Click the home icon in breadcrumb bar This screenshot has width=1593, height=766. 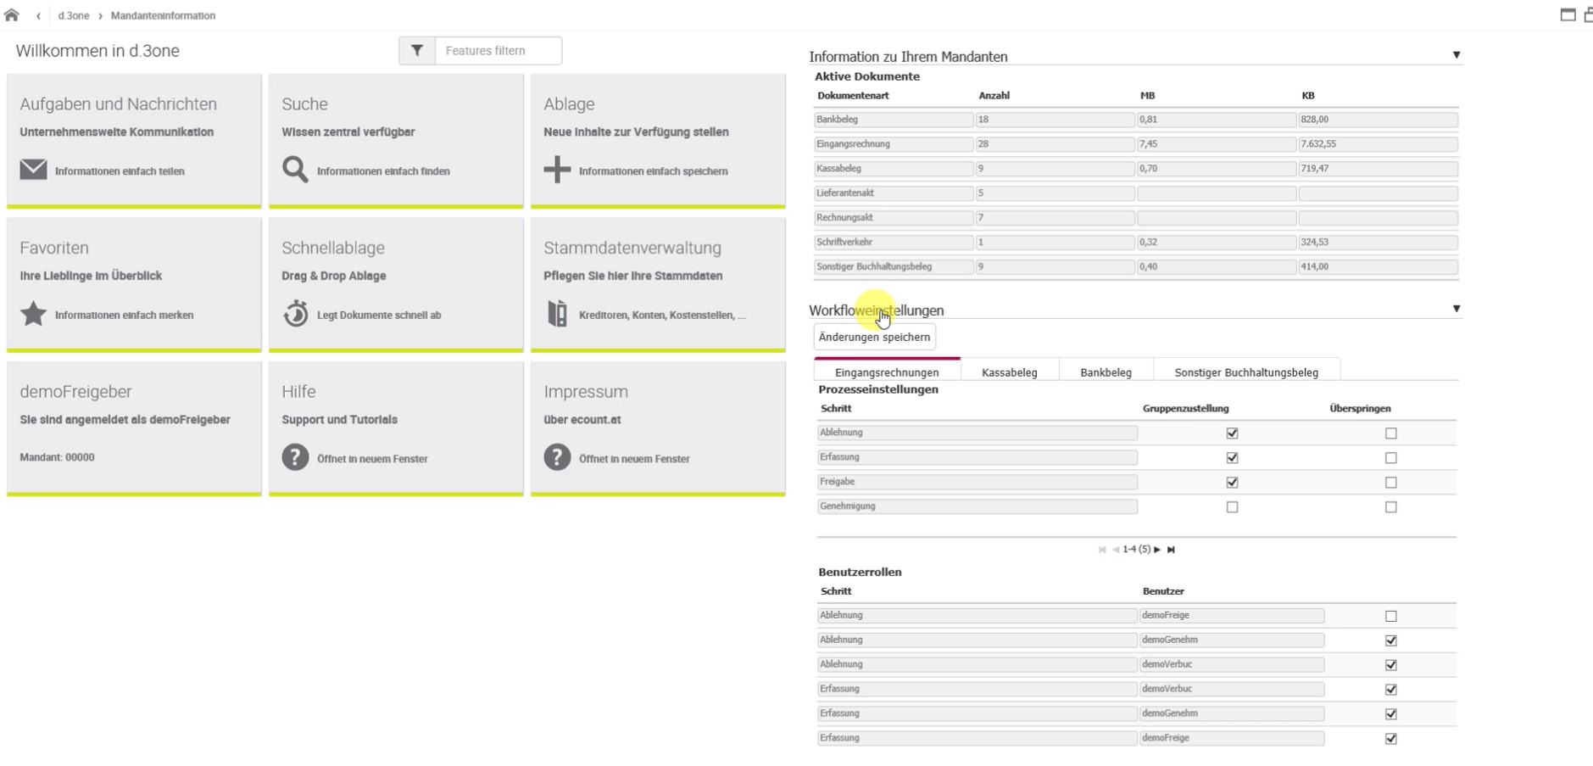point(12,15)
